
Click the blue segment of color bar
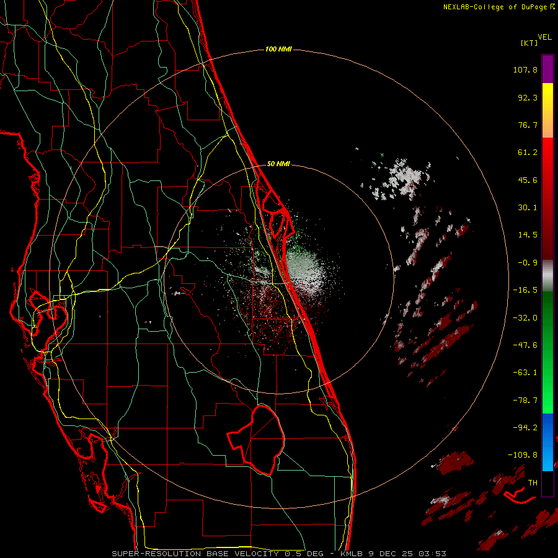pos(547,442)
